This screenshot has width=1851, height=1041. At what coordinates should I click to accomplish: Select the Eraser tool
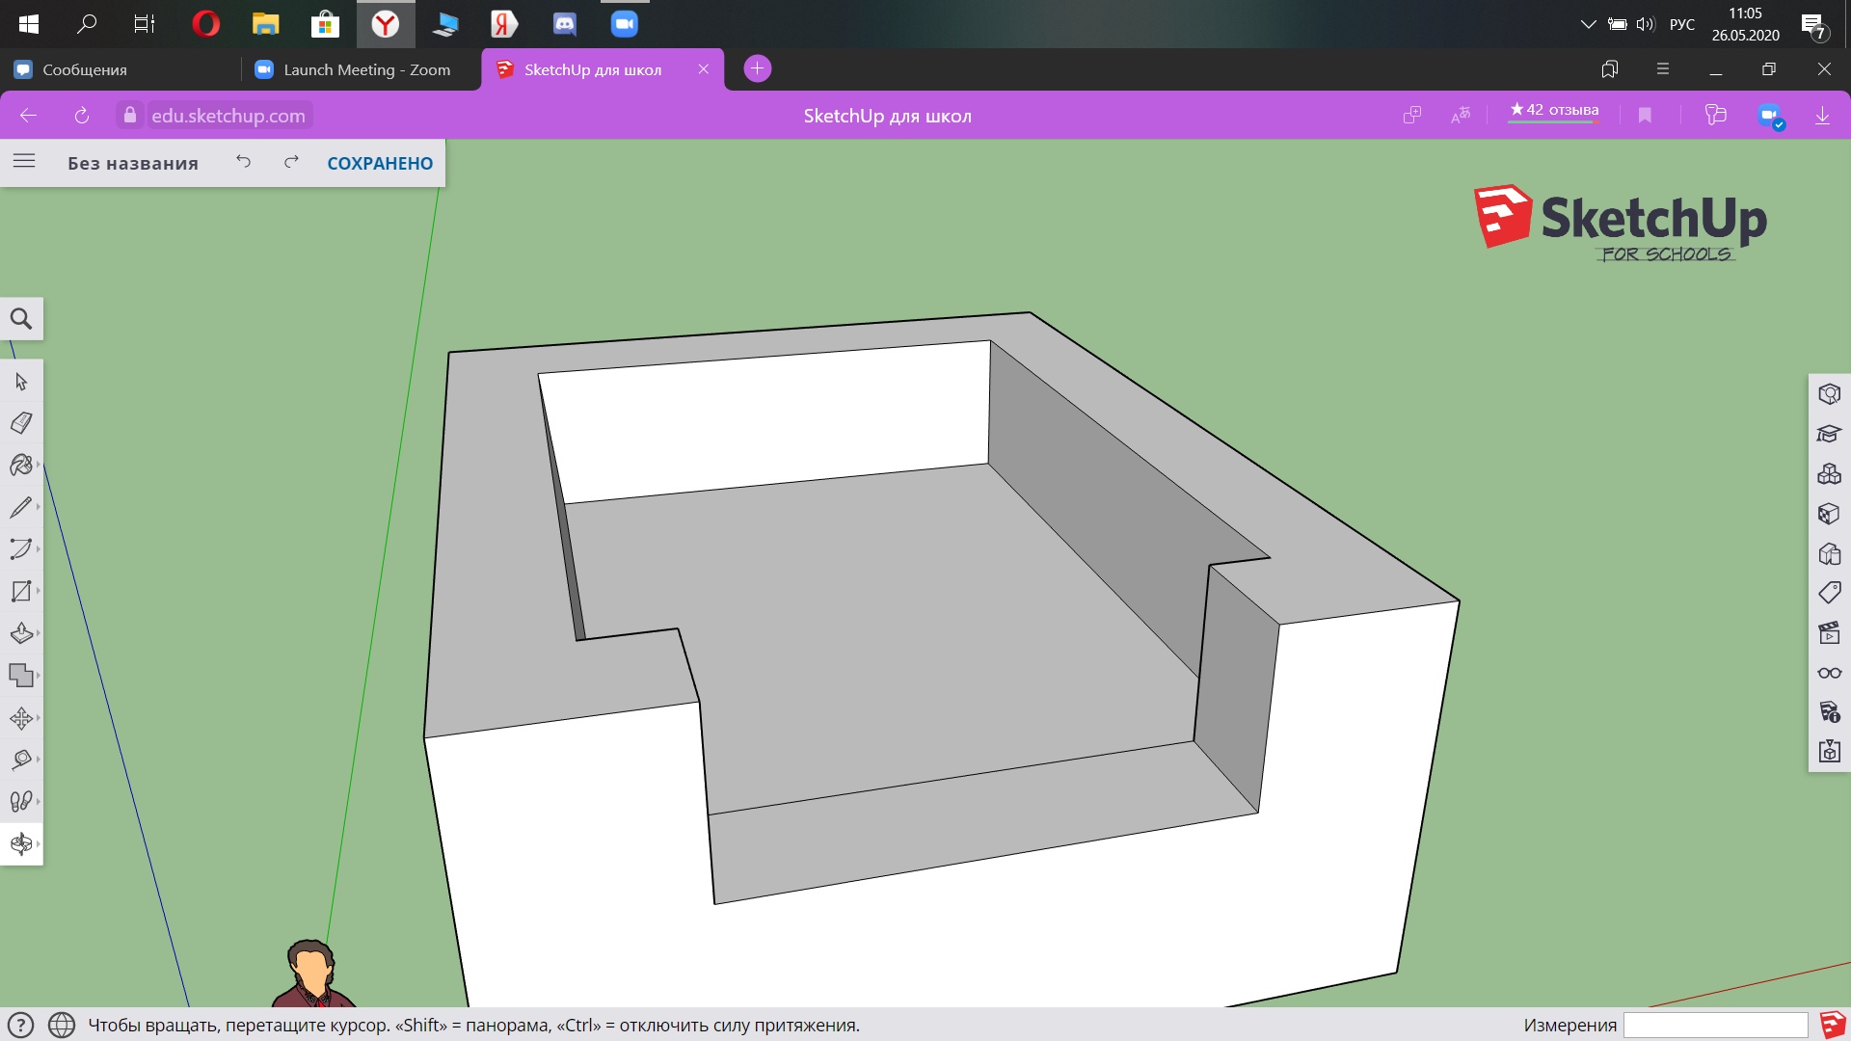click(x=21, y=423)
